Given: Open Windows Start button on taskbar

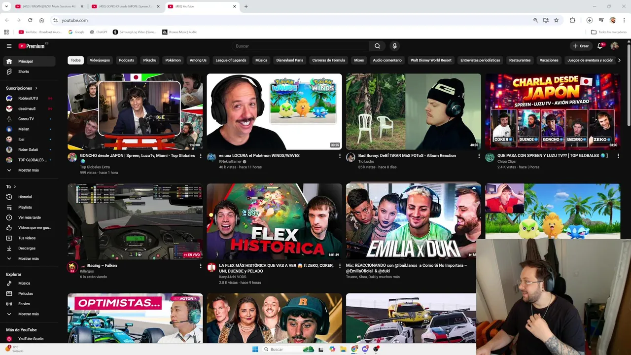Looking at the screenshot, I should point(255,349).
